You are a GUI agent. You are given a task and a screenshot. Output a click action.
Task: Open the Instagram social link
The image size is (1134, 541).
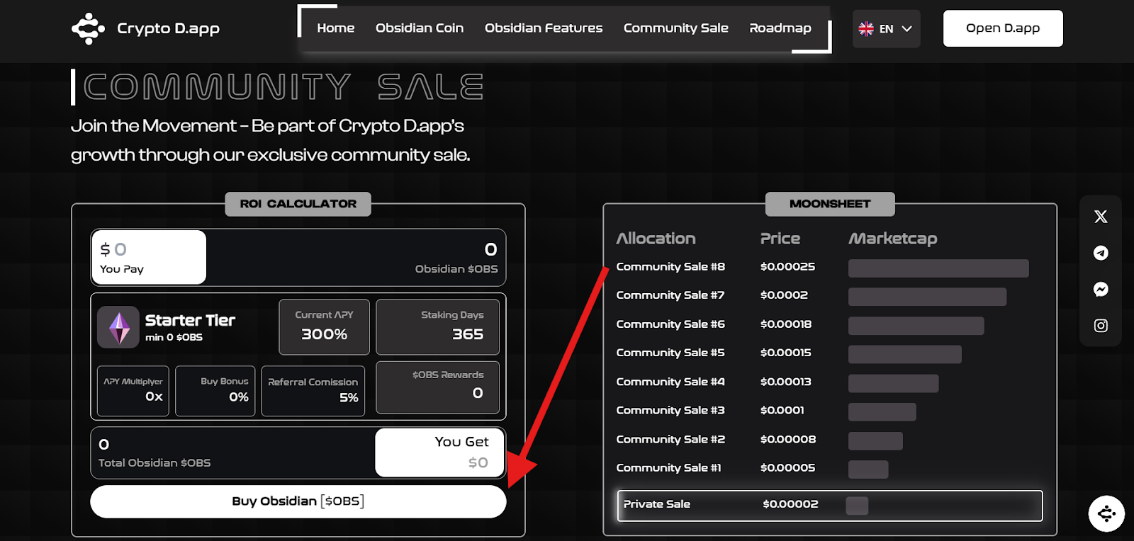pyautogui.click(x=1101, y=326)
